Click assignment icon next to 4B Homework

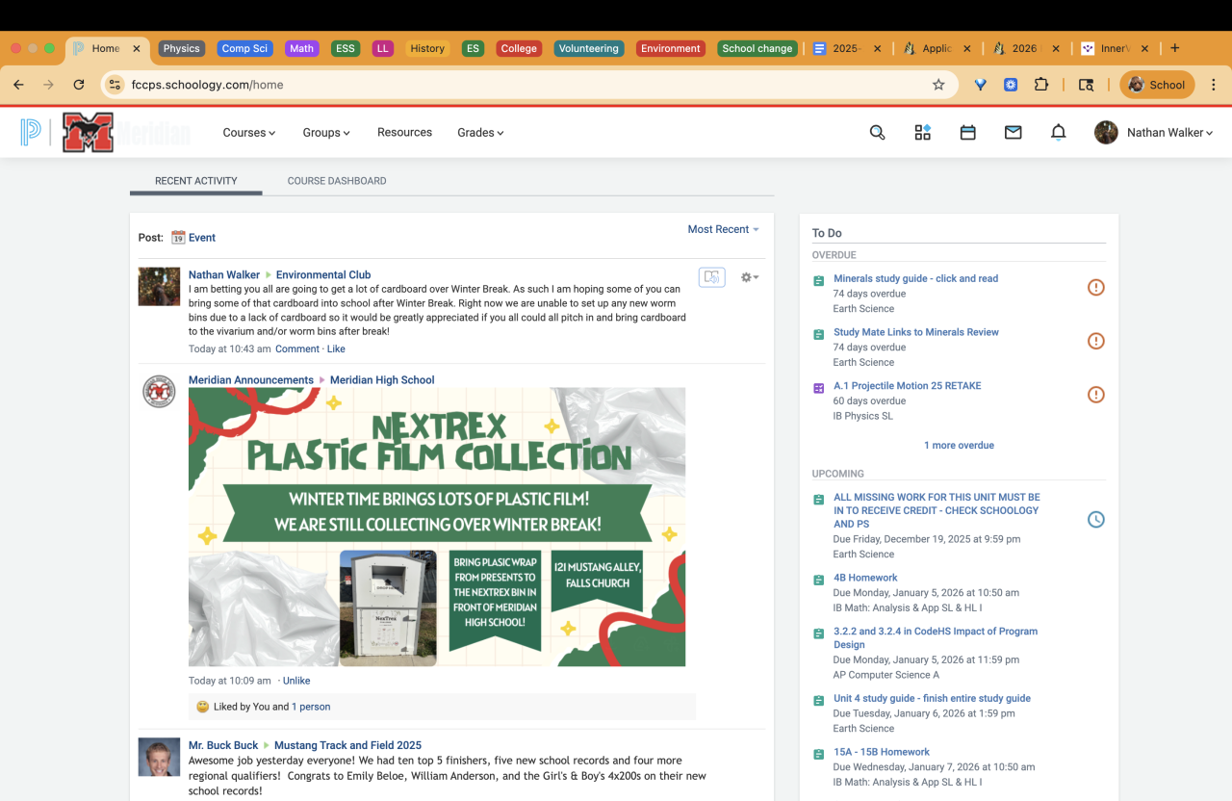pyautogui.click(x=818, y=580)
